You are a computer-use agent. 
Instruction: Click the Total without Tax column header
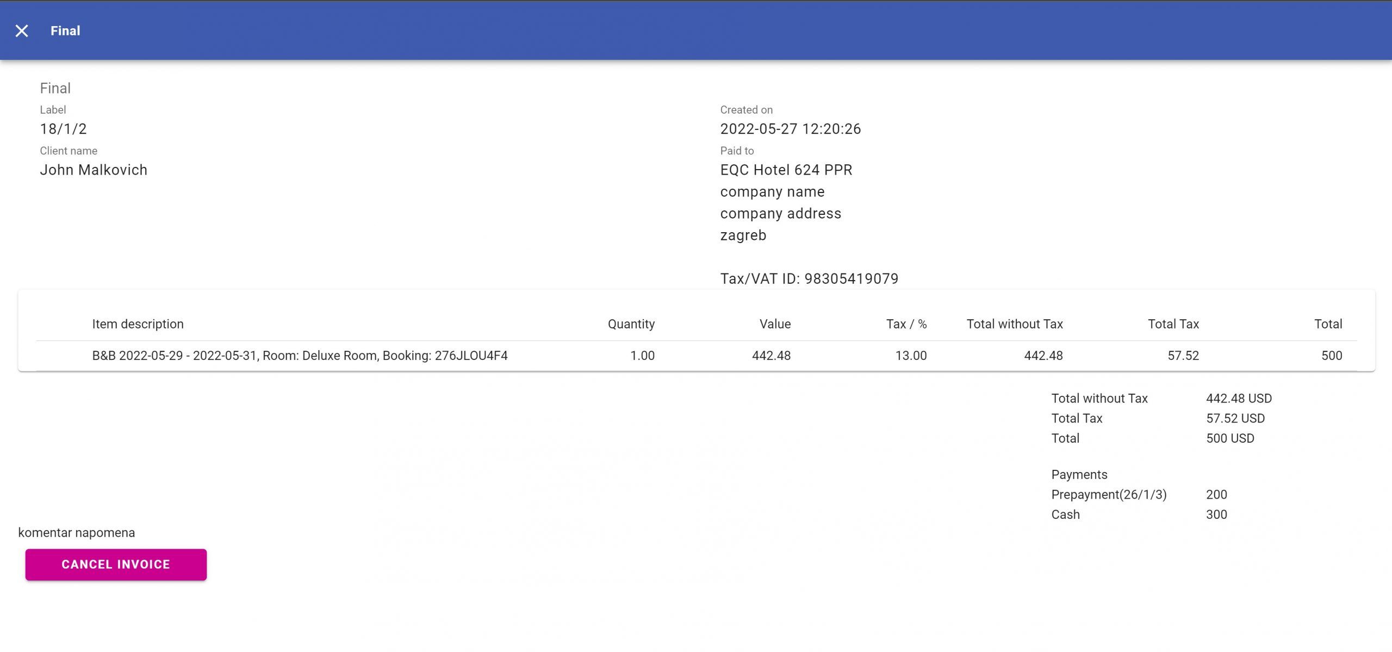pyautogui.click(x=1014, y=324)
